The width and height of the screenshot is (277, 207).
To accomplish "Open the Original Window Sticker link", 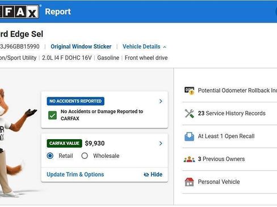I will tap(81, 46).
